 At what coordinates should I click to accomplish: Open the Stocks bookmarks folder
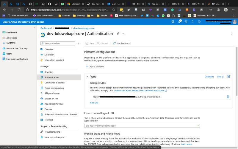102,15
